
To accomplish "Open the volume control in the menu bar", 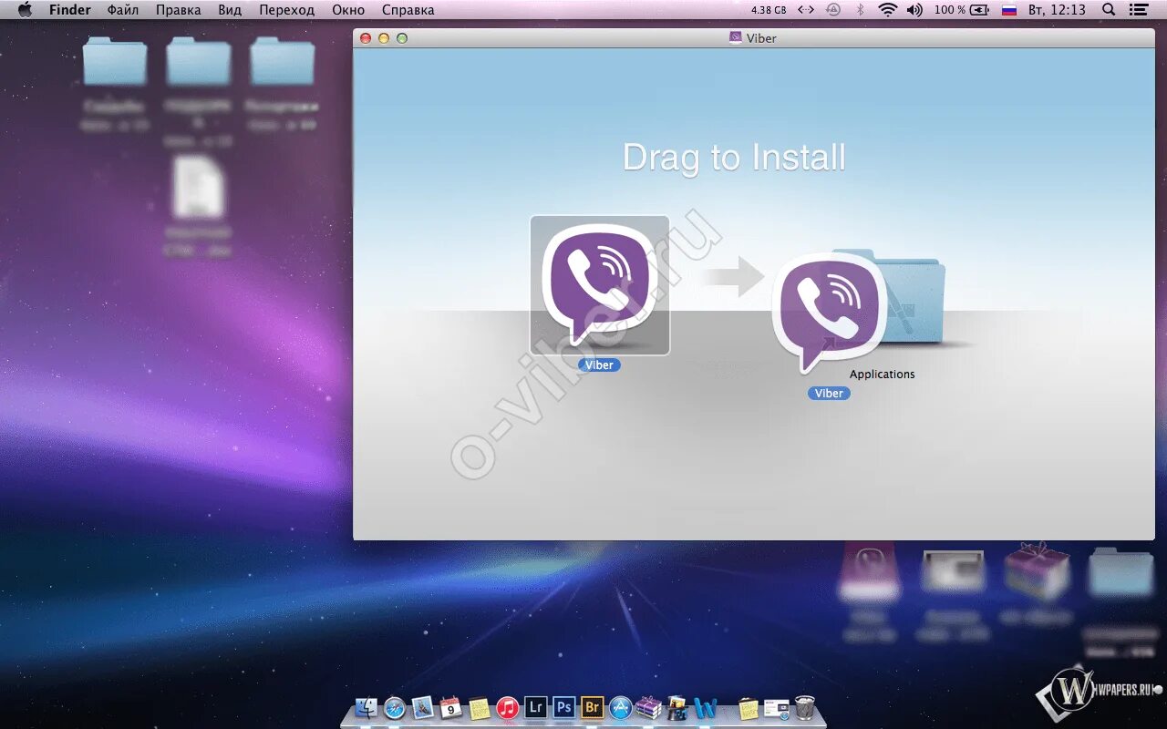I will pyautogui.click(x=914, y=9).
